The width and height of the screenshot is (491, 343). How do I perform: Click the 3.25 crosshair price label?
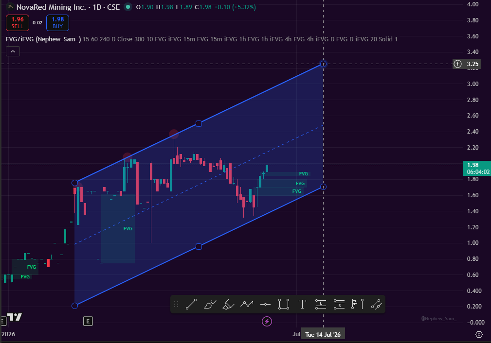[473, 64]
